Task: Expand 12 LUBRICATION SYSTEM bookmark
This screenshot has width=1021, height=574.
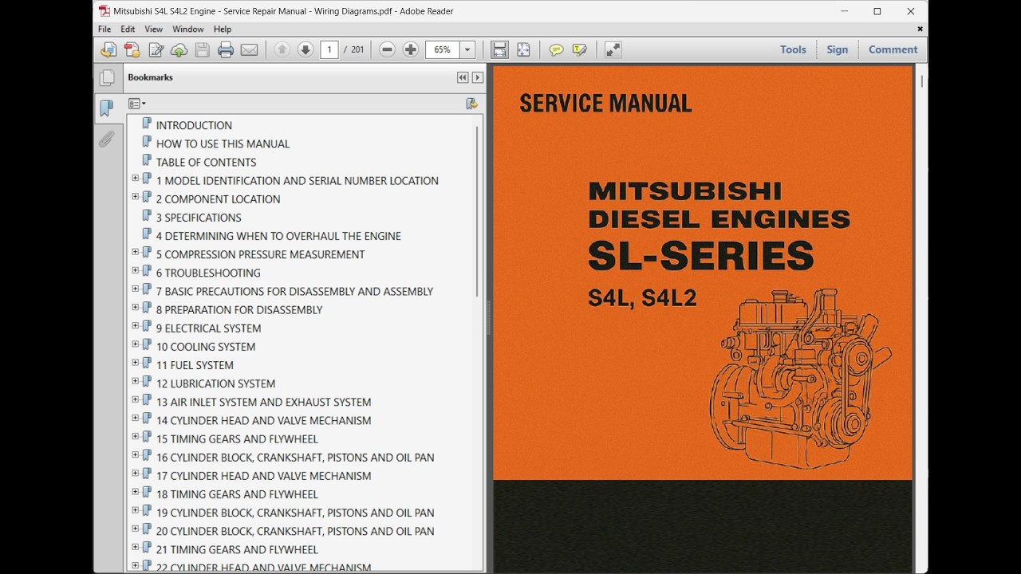Action: [x=135, y=381]
